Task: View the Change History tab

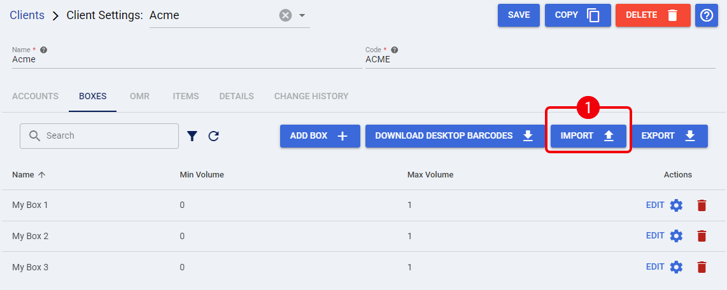Action: [x=311, y=97]
